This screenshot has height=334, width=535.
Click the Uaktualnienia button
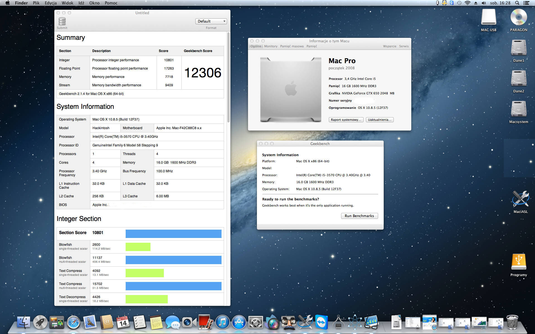tap(380, 120)
